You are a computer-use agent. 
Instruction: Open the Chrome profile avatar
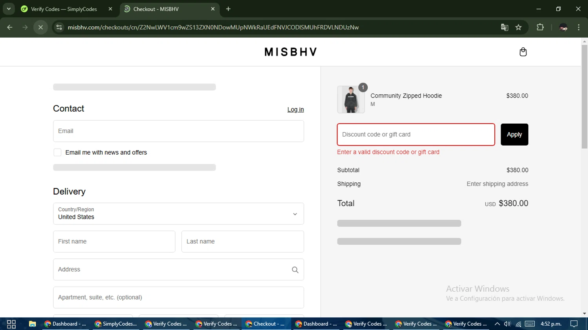point(563,27)
